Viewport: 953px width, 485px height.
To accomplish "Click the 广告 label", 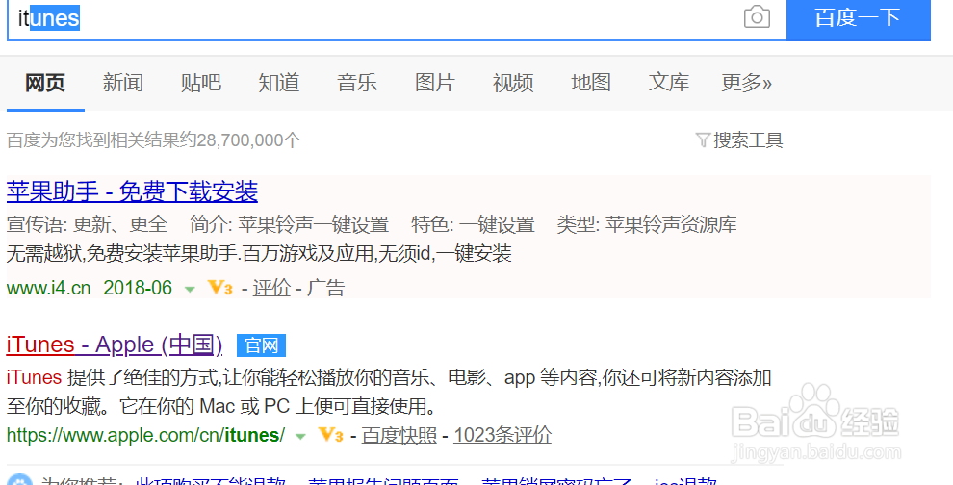I will point(325,288).
